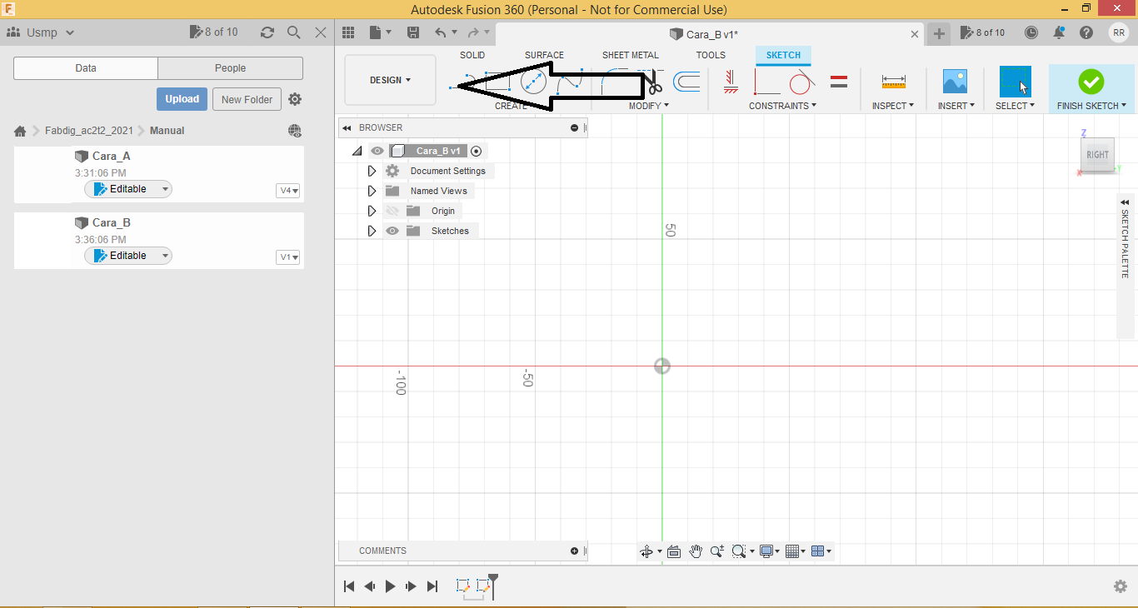Screen dimensions: 1138x608
Task: Activate the Select tool icon
Action: point(1015,82)
